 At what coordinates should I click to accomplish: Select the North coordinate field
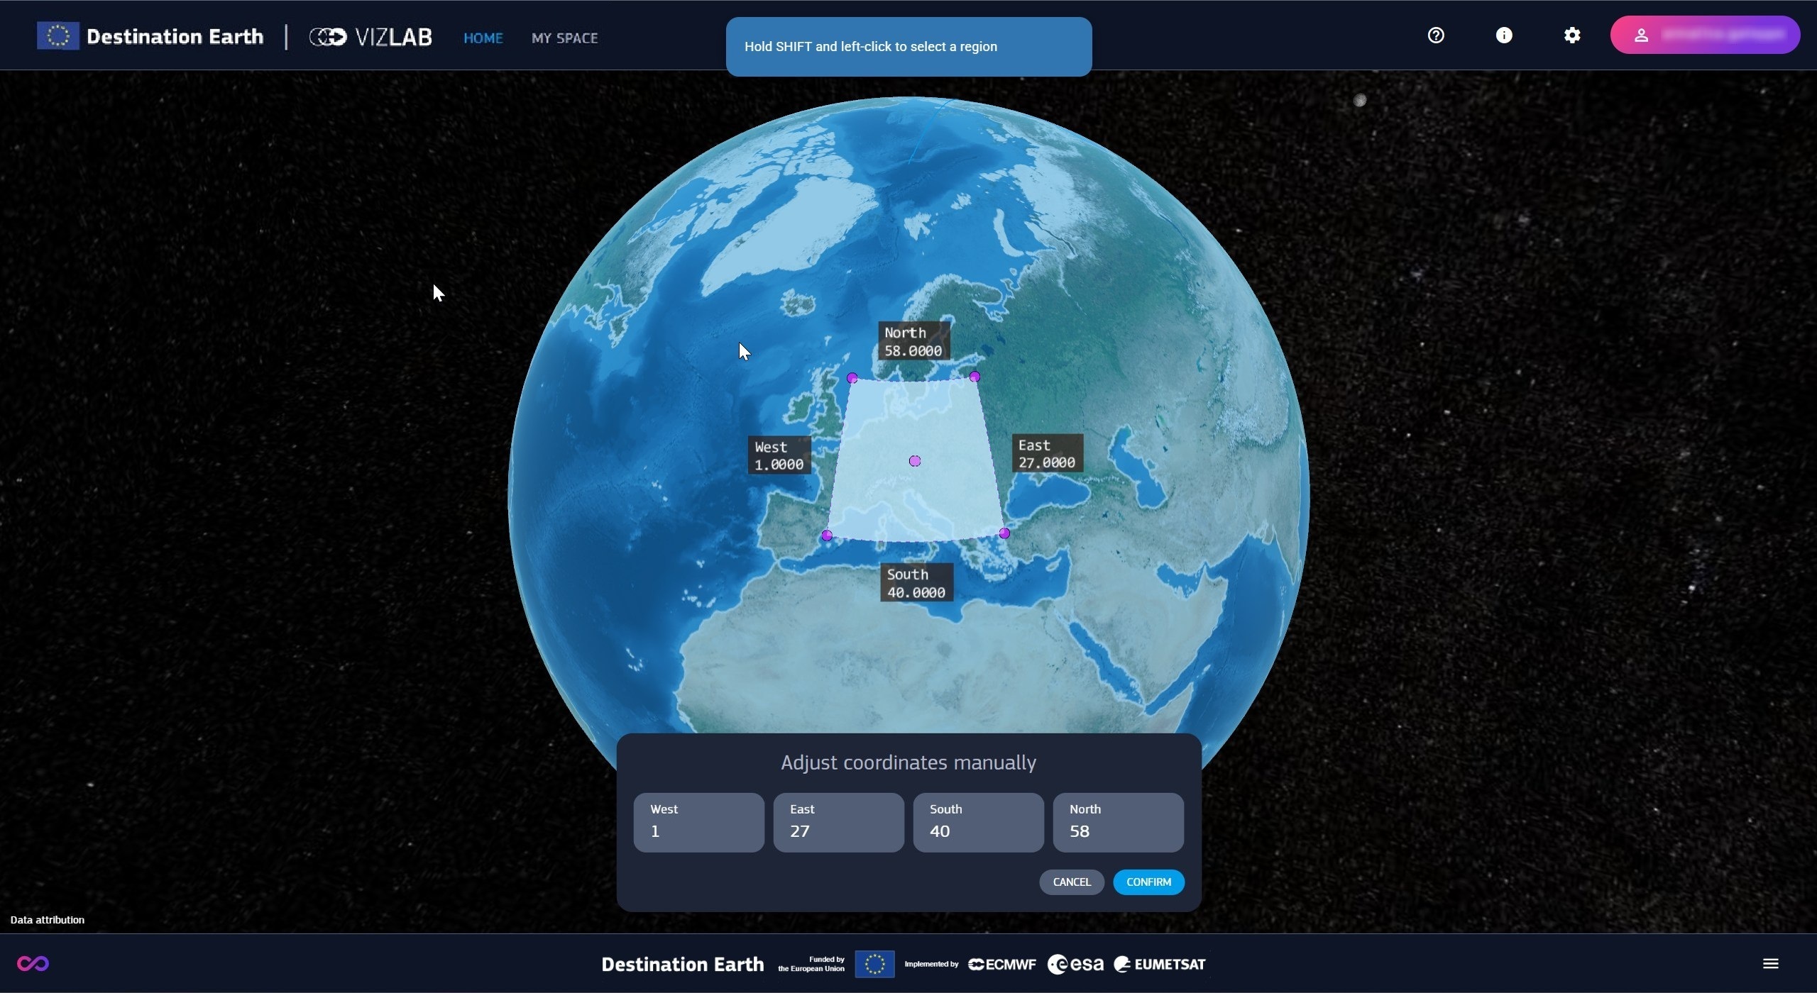[1118, 823]
